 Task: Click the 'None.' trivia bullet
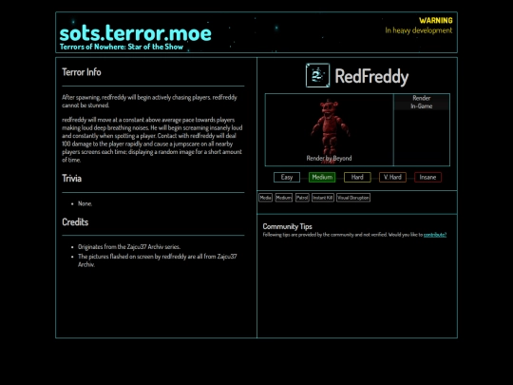[x=85, y=203]
